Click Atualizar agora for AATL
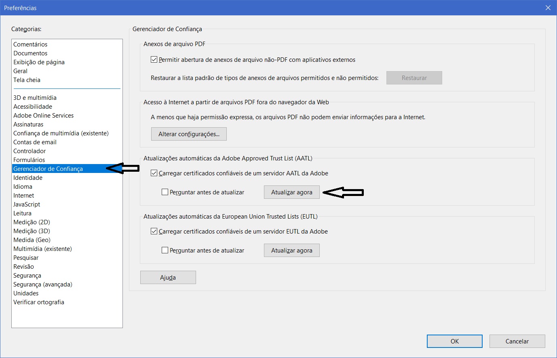Viewport: 557px width, 358px height. click(x=292, y=192)
